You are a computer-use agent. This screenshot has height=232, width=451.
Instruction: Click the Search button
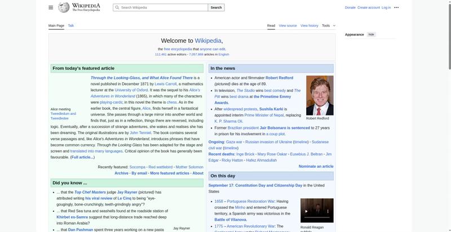(216, 7)
